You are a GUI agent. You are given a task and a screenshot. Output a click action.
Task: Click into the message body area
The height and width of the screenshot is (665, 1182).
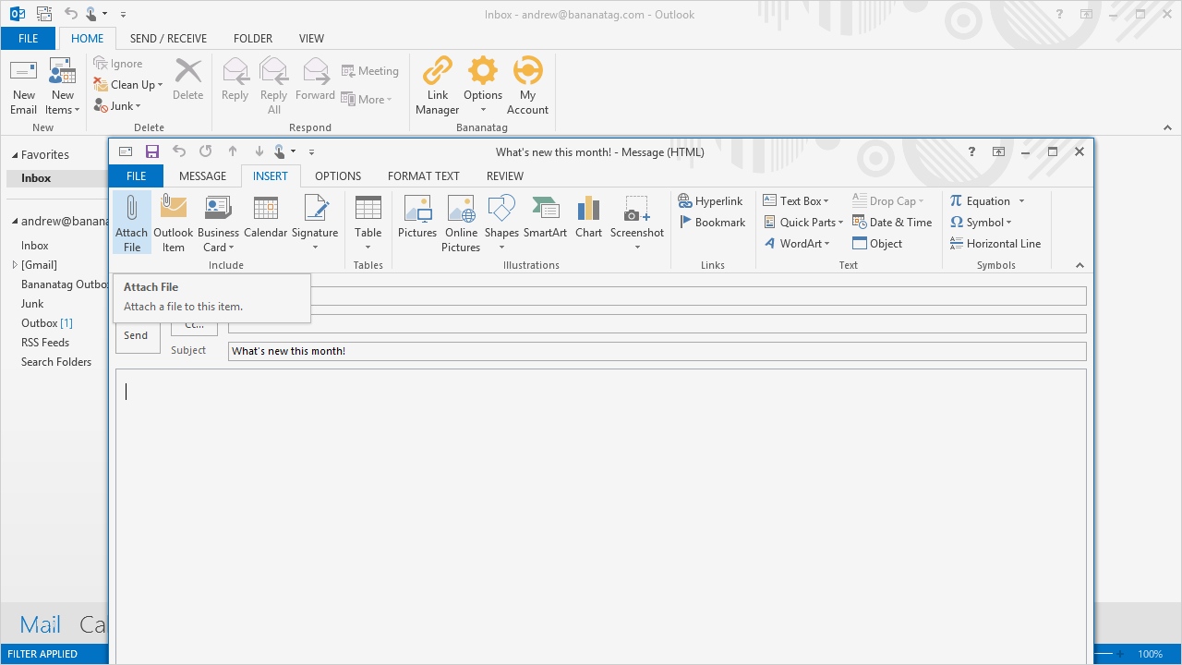tap(600, 515)
